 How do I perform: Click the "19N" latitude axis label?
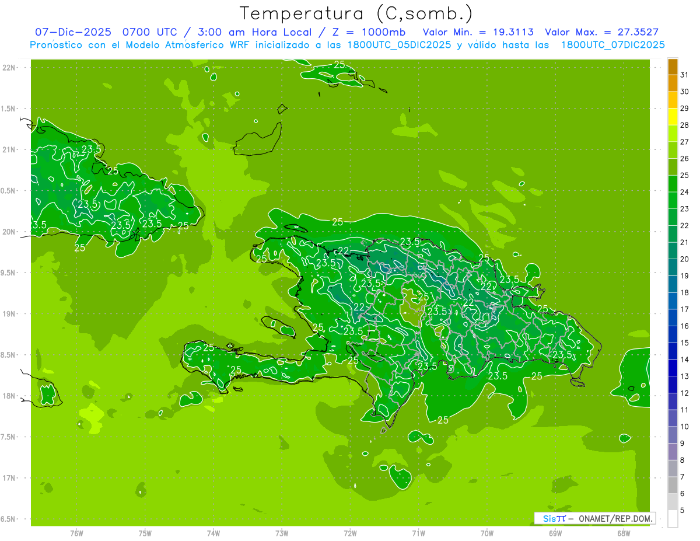[9, 314]
